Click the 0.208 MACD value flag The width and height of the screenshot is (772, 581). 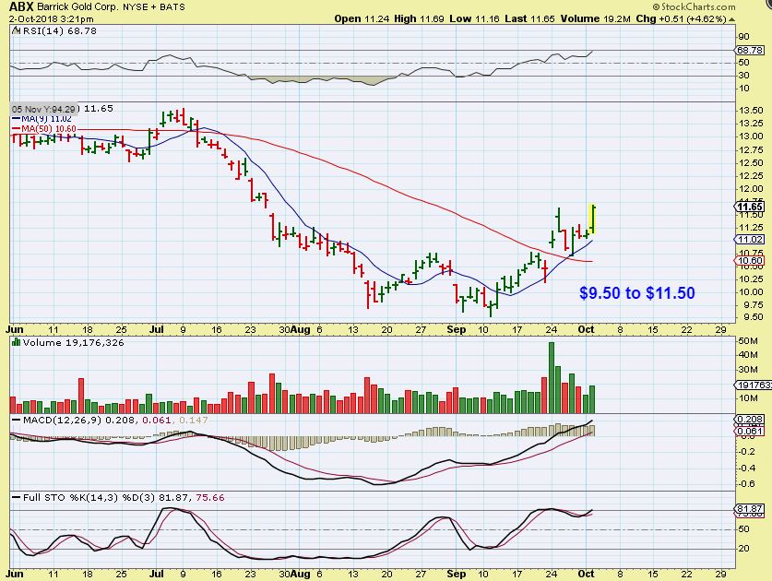pyautogui.click(x=749, y=420)
